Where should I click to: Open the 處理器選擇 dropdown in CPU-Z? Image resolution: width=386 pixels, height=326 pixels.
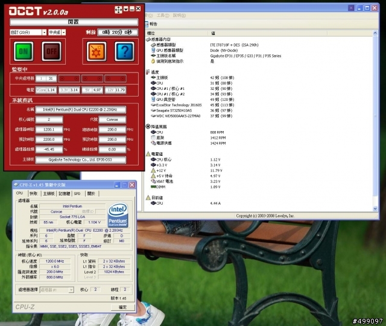[x=71, y=290]
